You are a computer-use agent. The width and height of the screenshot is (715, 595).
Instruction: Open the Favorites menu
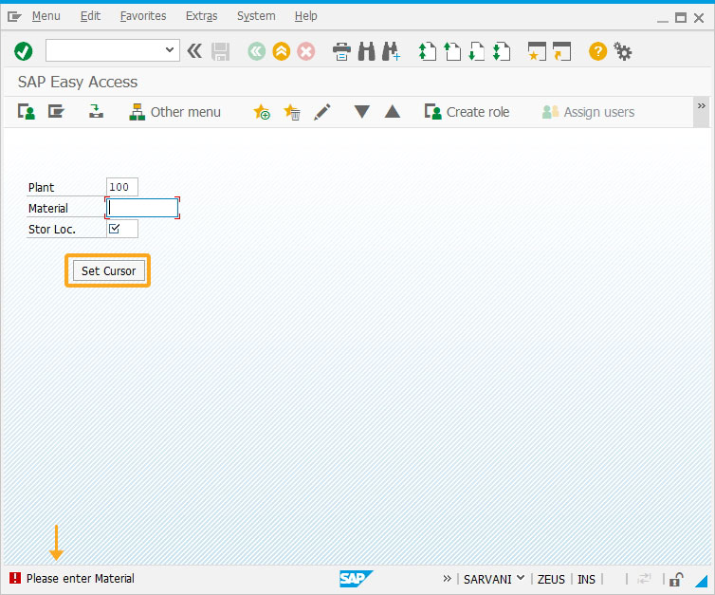pos(143,16)
